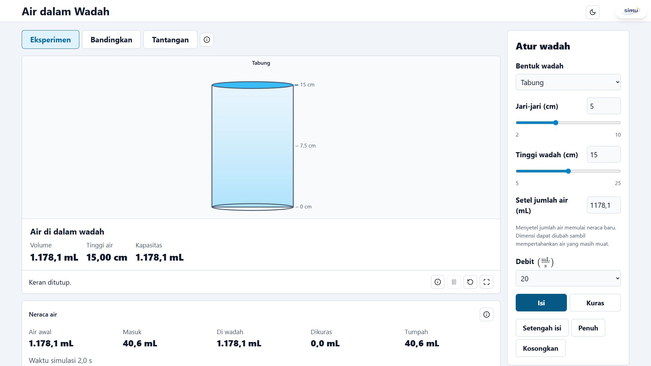Select the Keran ditutup status text
651x366 pixels.
50,282
